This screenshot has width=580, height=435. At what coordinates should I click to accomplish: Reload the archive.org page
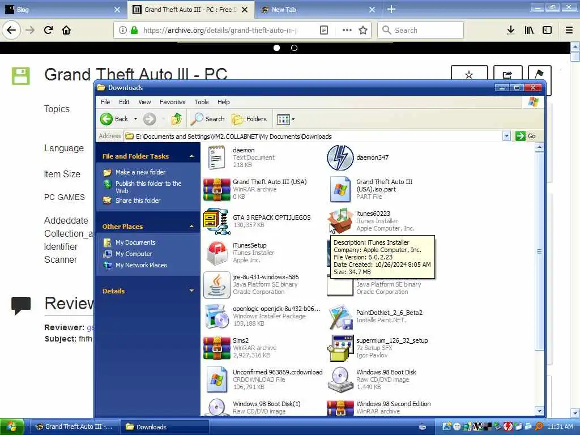pos(49,30)
